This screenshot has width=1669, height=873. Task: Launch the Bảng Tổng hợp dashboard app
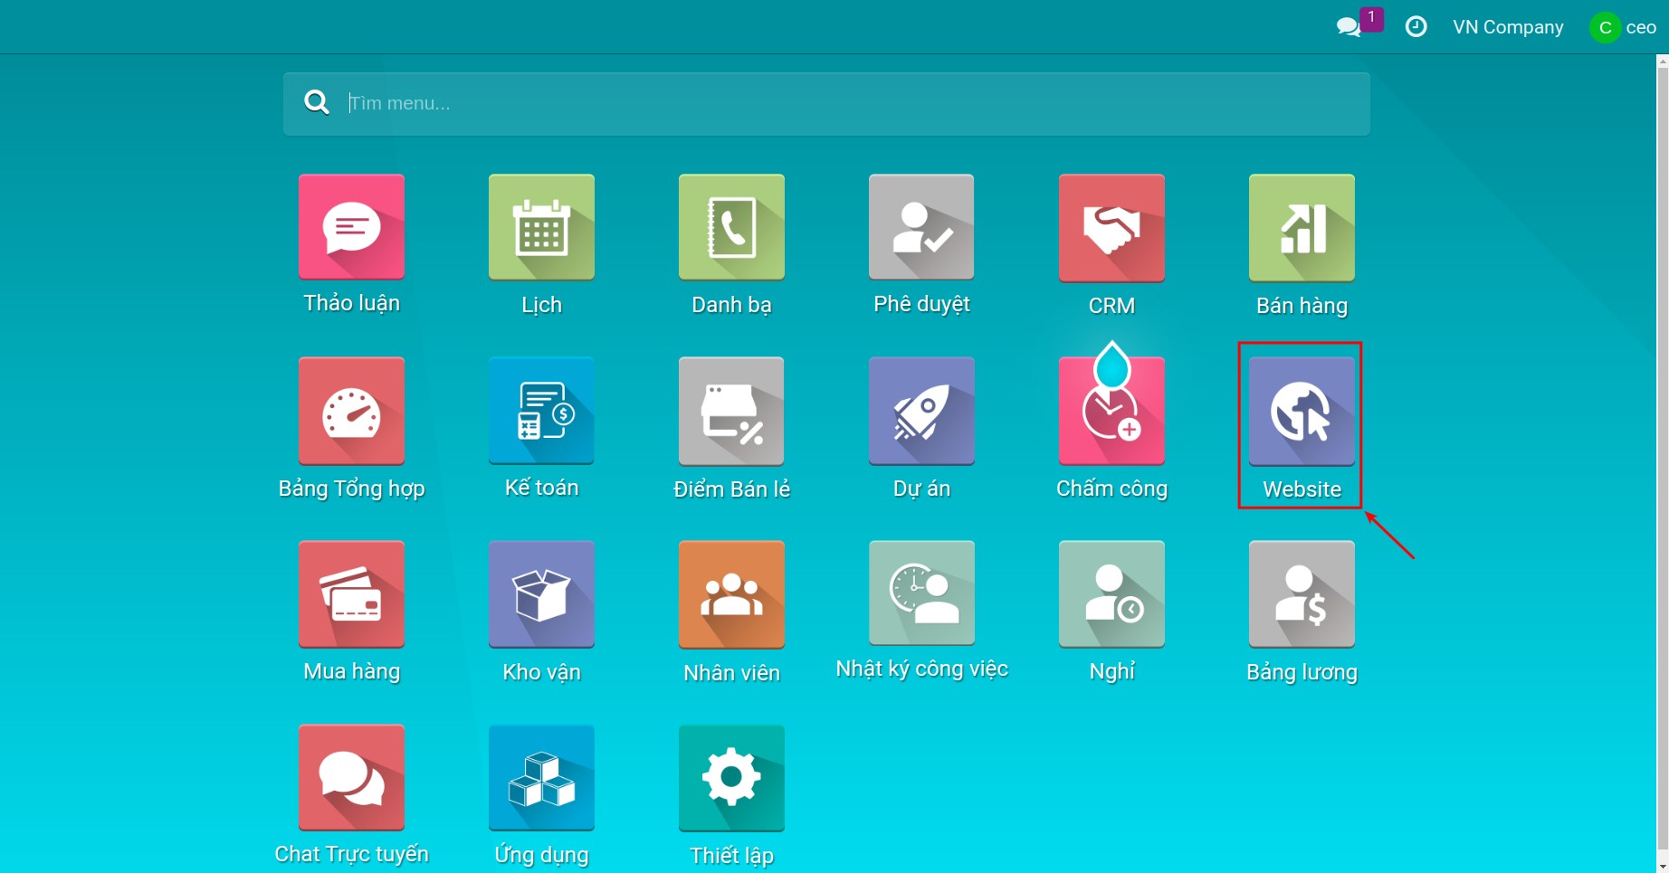(x=351, y=411)
